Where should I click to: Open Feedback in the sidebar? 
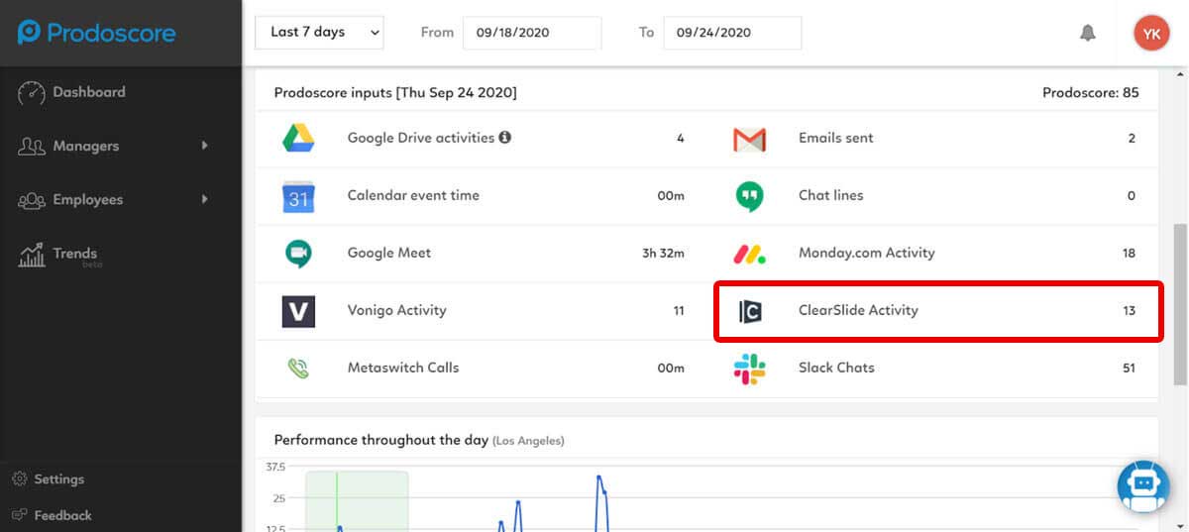tap(62, 515)
